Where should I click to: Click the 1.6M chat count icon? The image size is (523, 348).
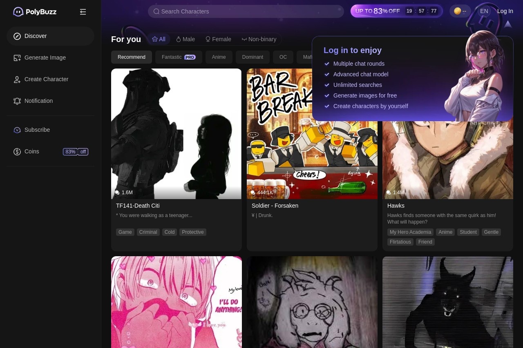click(117, 193)
